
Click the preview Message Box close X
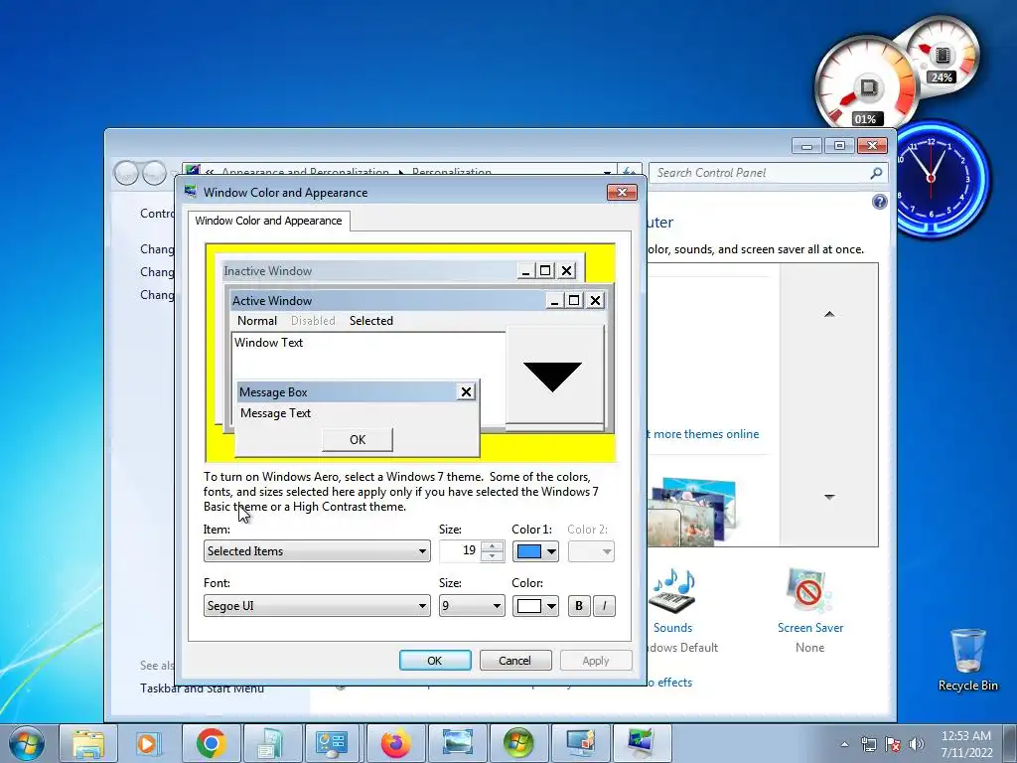tap(466, 391)
